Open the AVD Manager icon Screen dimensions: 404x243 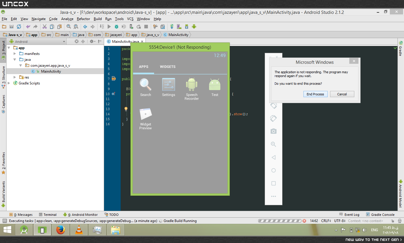pyautogui.click(x=179, y=27)
